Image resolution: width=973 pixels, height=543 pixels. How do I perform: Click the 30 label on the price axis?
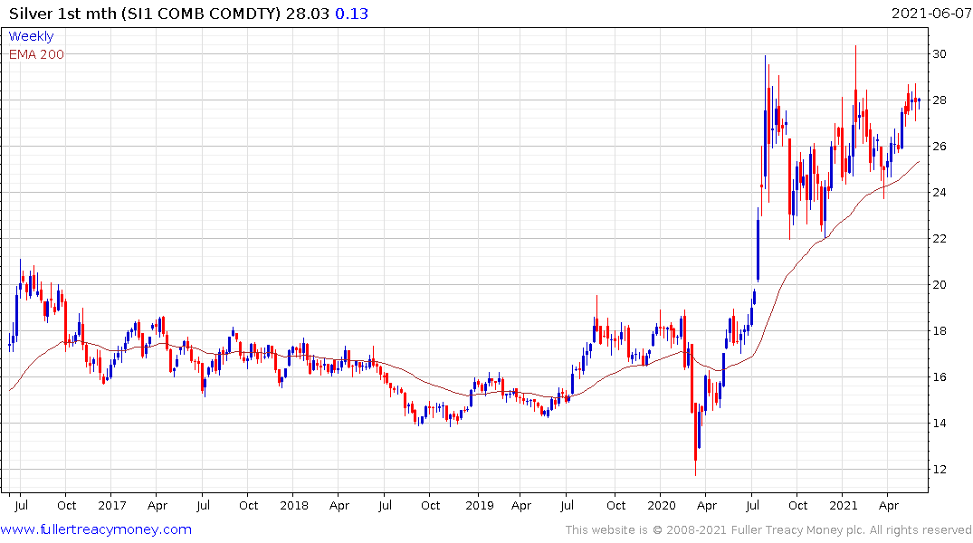click(x=940, y=54)
